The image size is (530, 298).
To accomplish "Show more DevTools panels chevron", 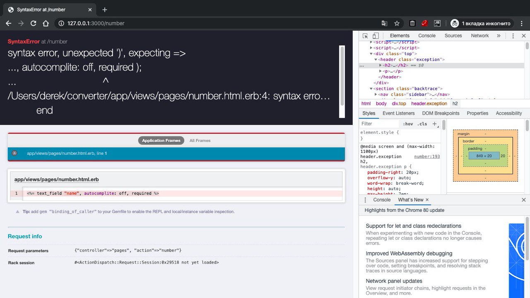I will pos(499,36).
